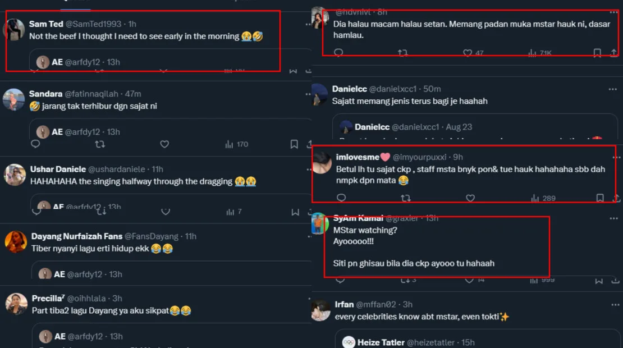This screenshot has height=348, width=623.
Task: Open Sam Ted's profile name link
Action: (x=46, y=24)
